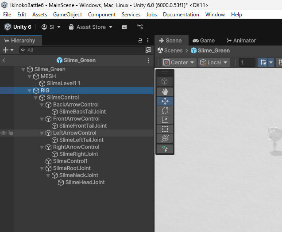Viewport: 282px width, 232px height.
Task: Switch to the Animator tab
Action: point(241,40)
